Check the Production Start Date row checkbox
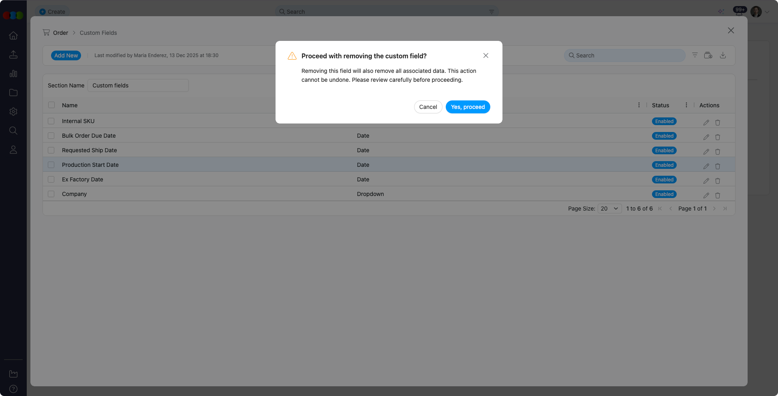Image resolution: width=778 pixels, height=396 pixels. pos(51,165)
